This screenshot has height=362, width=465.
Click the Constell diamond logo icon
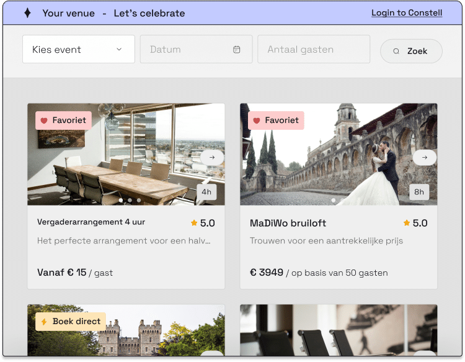pos(27,13)
